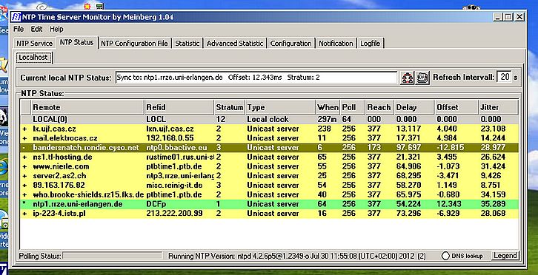Open the Legend button
538x275 pixels.
pos(505,256)
